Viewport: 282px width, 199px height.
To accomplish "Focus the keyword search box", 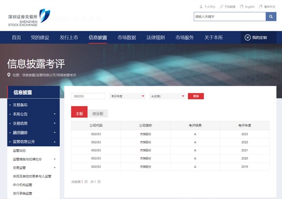I will 230,16.
